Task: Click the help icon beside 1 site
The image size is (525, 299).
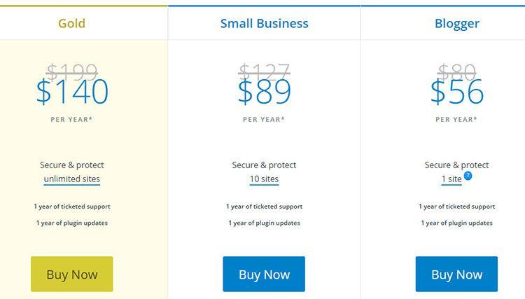Action: point(468,176)
